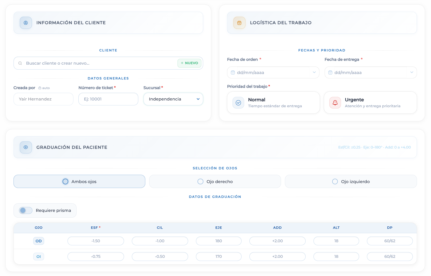This screenshot has height=276, width=431.
Task: Click the calendar icon beside Logística del Trabajo
Action: click(x=239, y=23)
